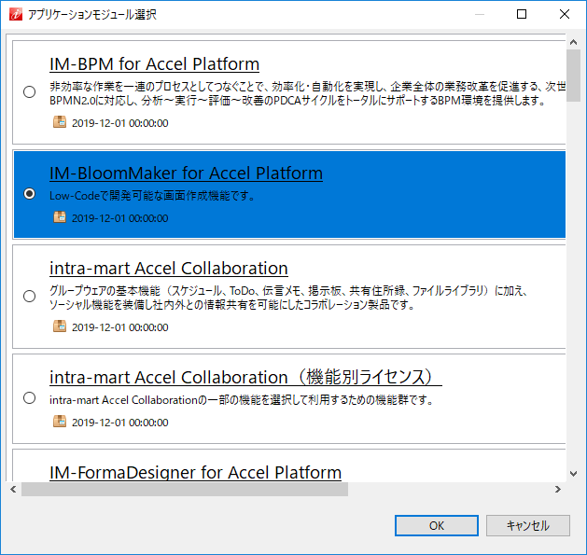587x555 pixels.
Task: Click the intra-mart app icon in title bar
Action: (16, 14)
